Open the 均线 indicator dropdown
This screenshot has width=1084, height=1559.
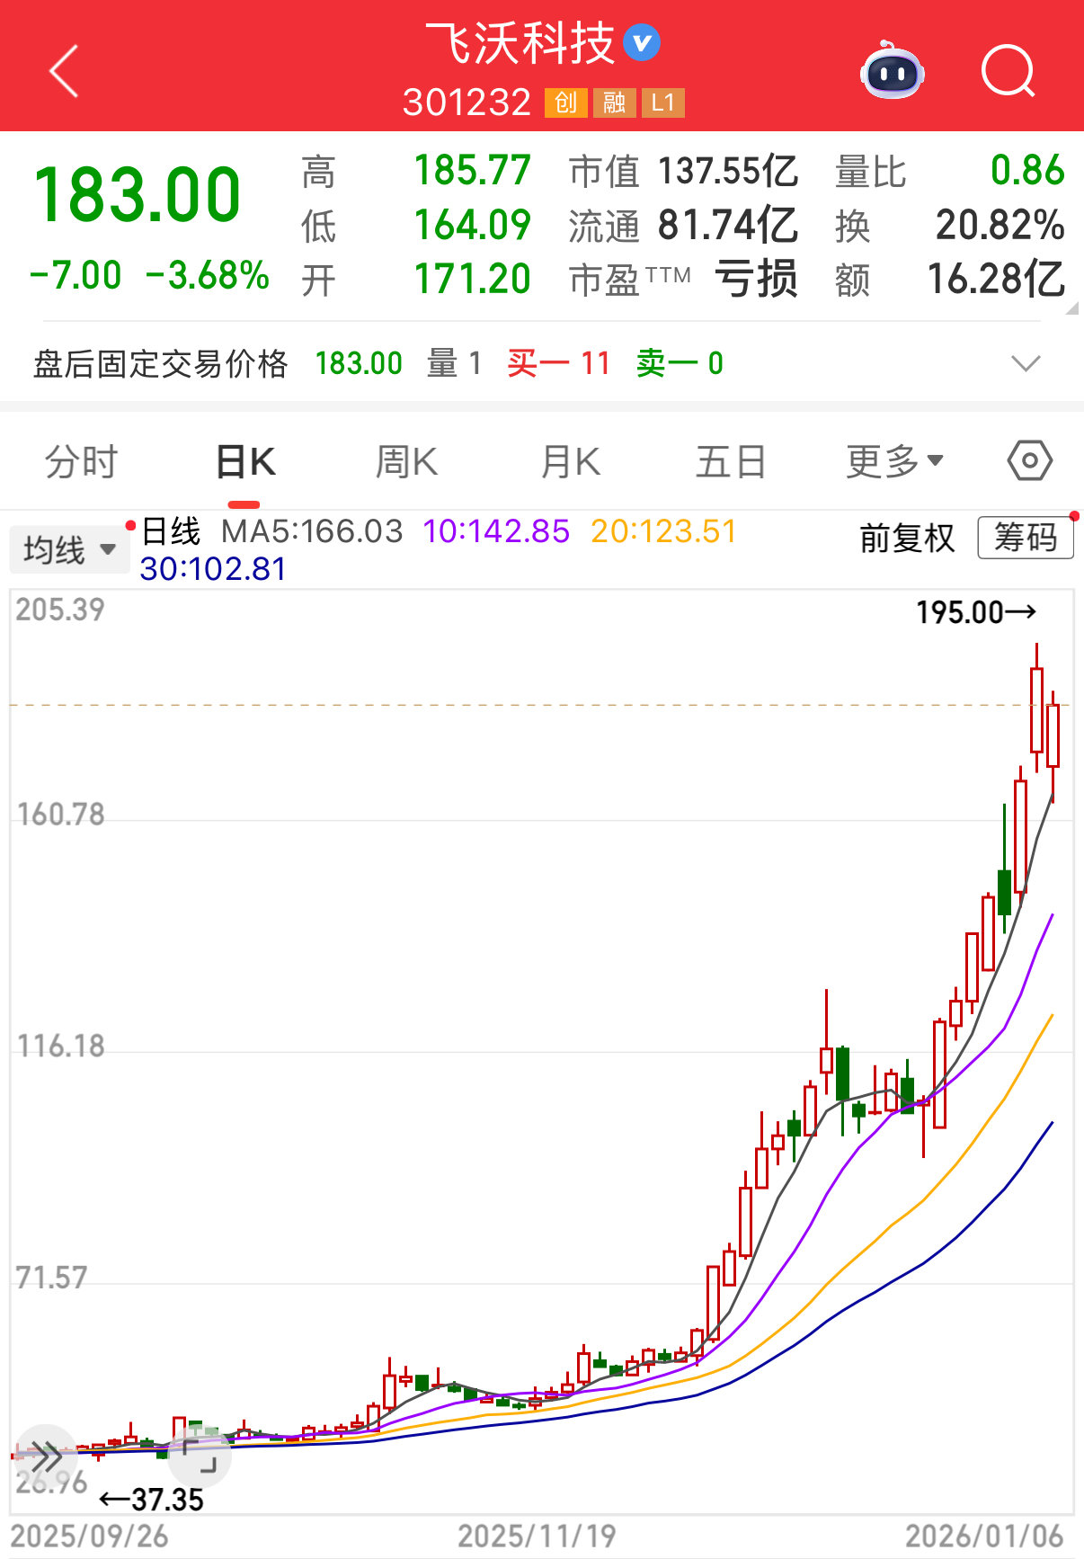click(x=69, y=549)
